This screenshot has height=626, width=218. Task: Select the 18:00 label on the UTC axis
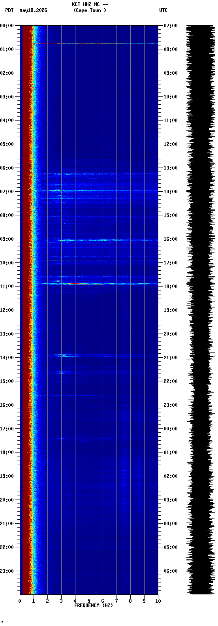tap(171, 287)
